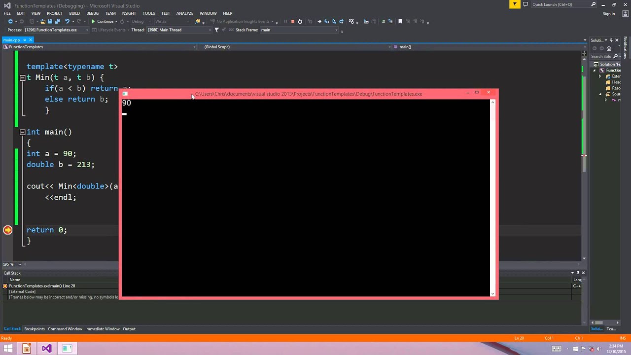Click the Stop Debugging red square icon
The height and width of the screenshot is (355, 631).
point(292,21)
